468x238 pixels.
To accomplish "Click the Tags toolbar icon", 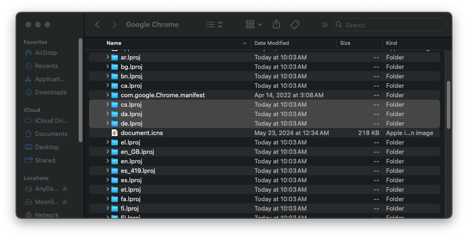I will click(x=295, y=25).
